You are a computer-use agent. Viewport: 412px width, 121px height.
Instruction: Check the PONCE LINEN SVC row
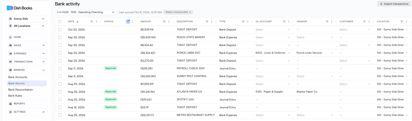coord(60,53)
